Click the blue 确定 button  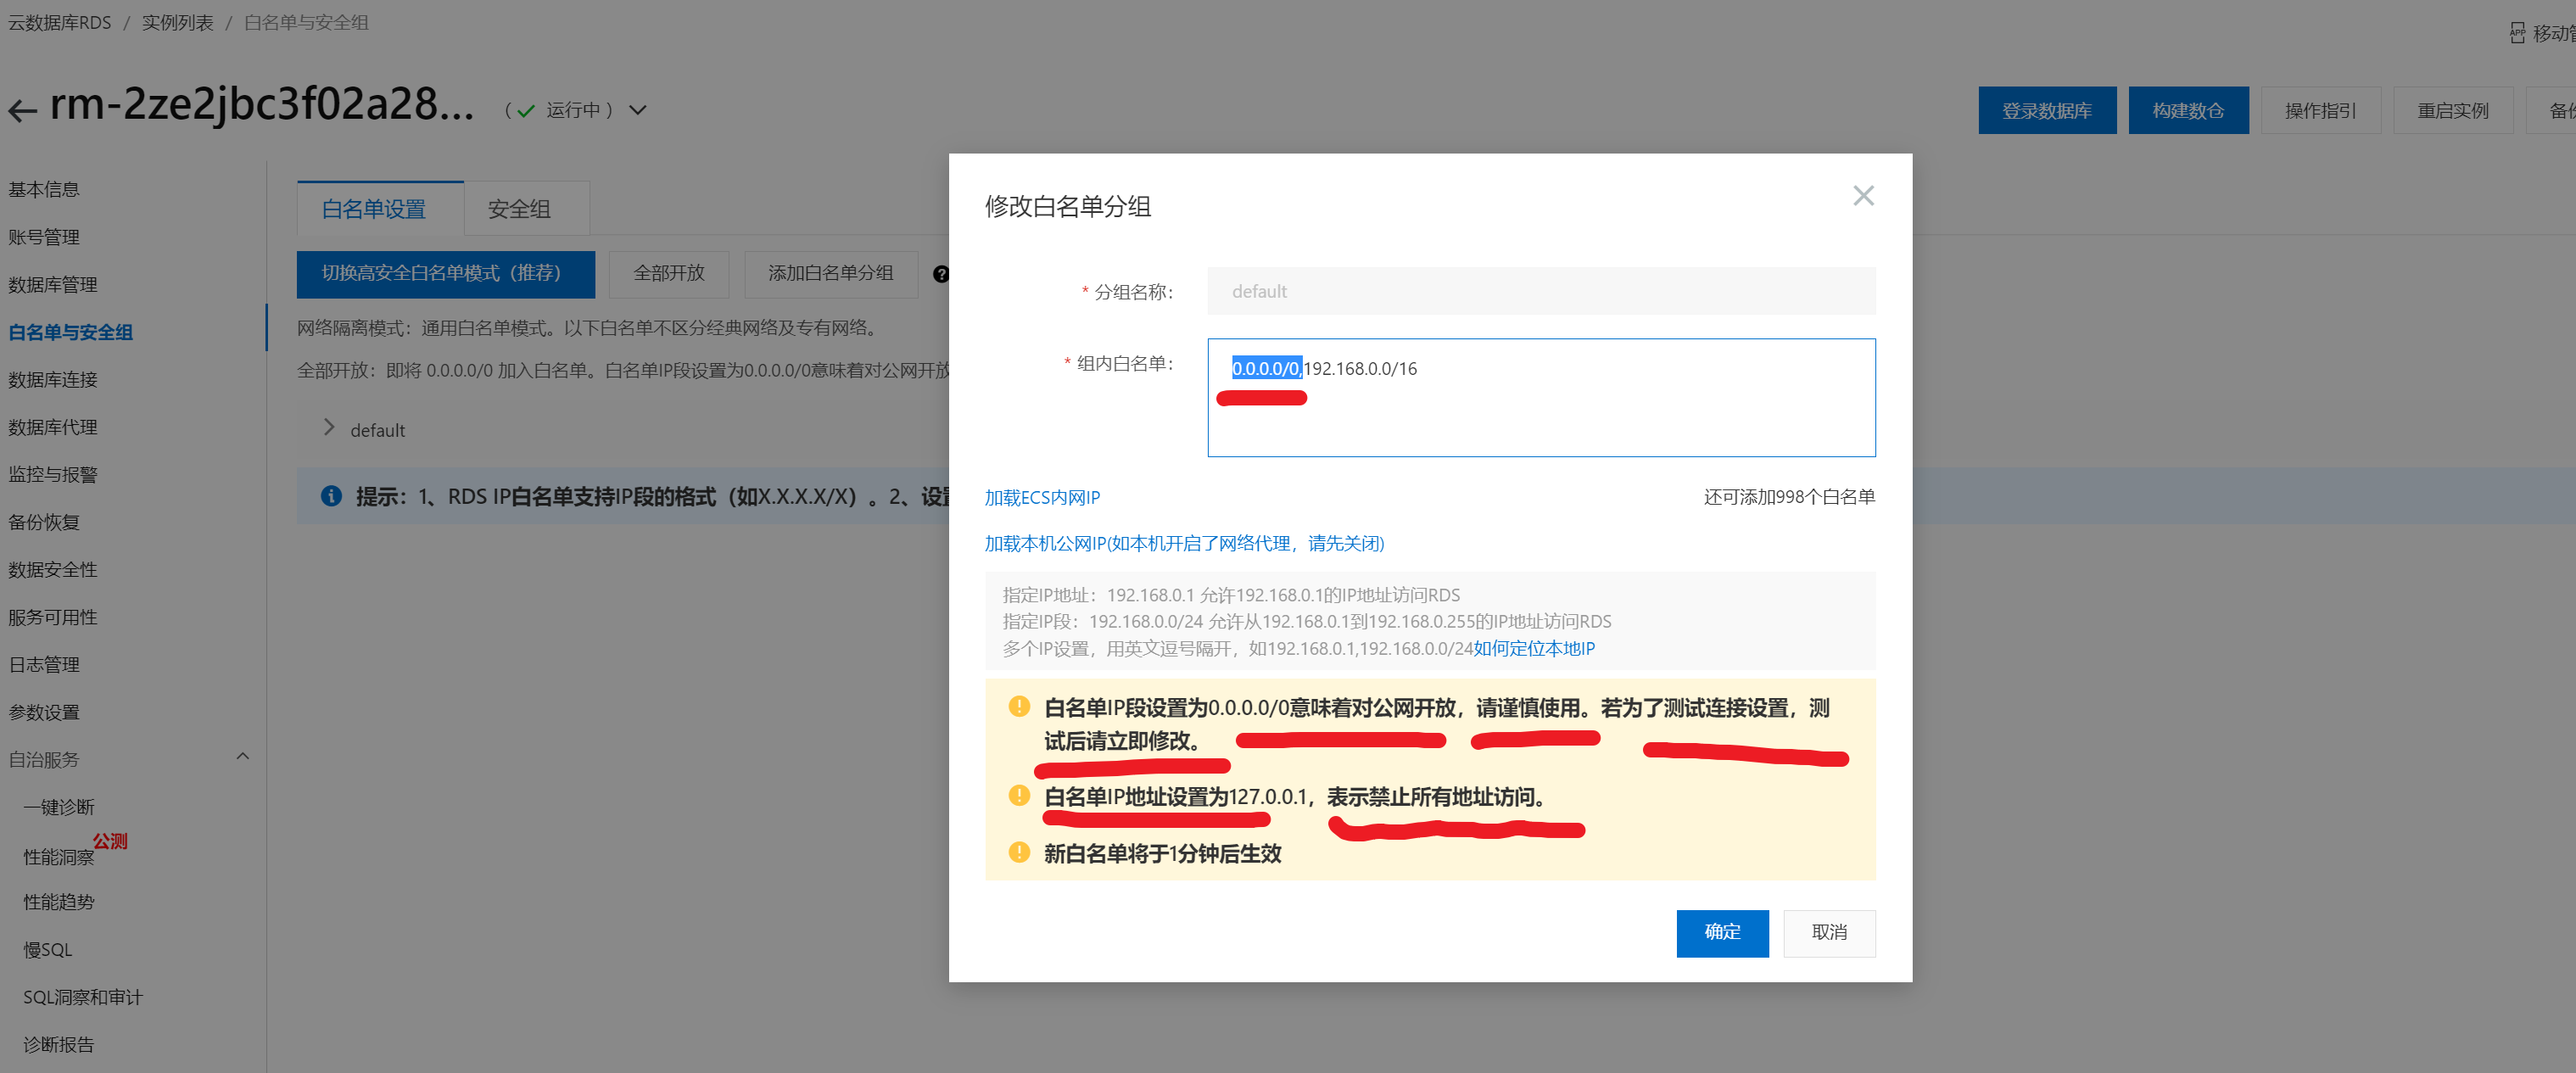tap(1721, 932)
